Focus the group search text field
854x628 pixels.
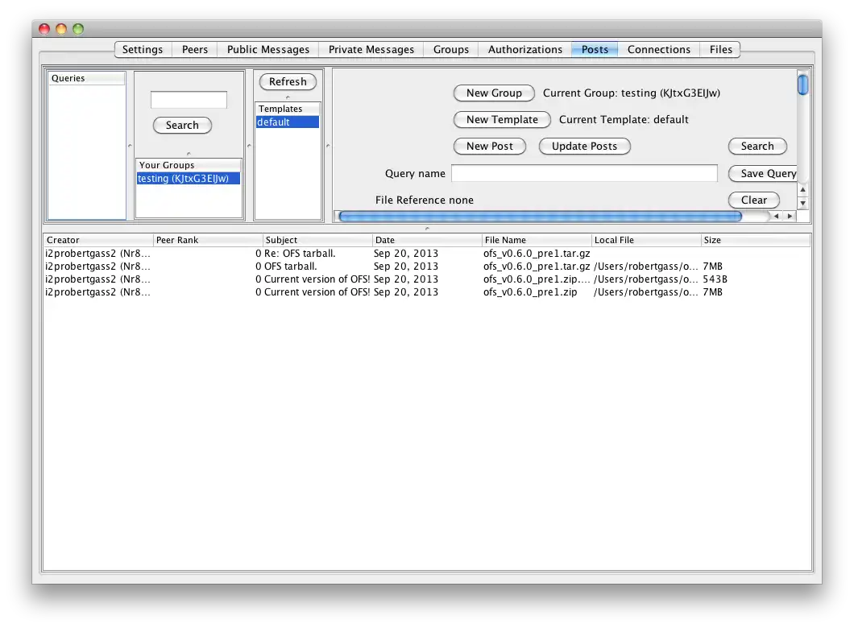(x=189, y=100)
